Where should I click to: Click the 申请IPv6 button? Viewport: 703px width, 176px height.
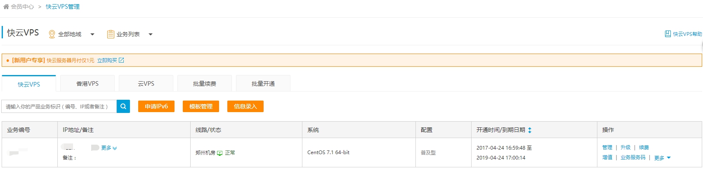[156, 106]
